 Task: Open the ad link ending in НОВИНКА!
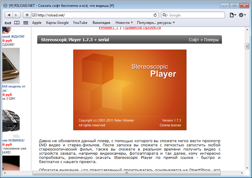click(13, 140)
